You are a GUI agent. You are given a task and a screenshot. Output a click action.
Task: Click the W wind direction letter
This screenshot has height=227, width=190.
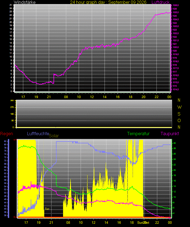(179, 107)
